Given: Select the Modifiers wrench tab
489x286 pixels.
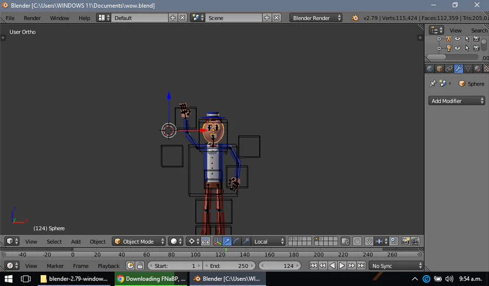Looking at the screenshot, I should pos(459,68).
